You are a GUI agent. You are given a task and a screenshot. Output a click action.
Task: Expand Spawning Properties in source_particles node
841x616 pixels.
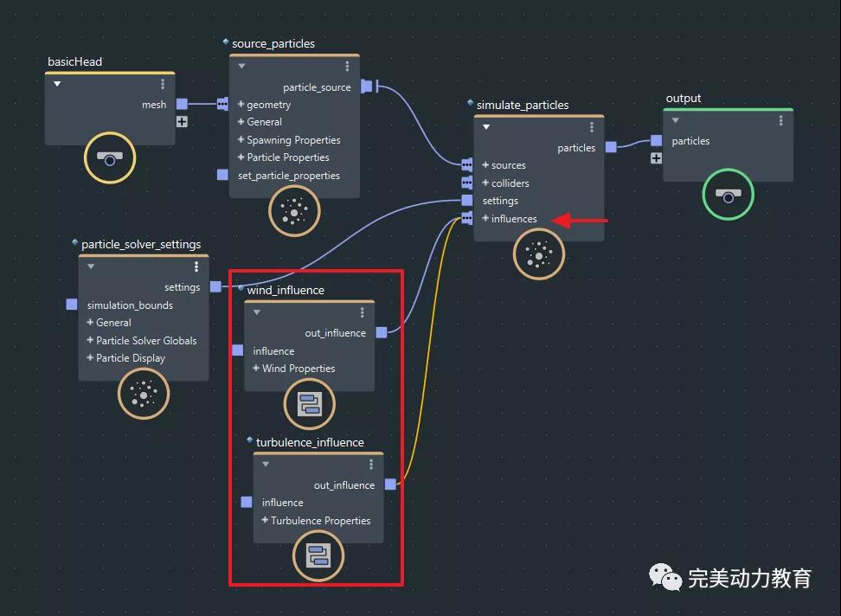pos(241,140)
